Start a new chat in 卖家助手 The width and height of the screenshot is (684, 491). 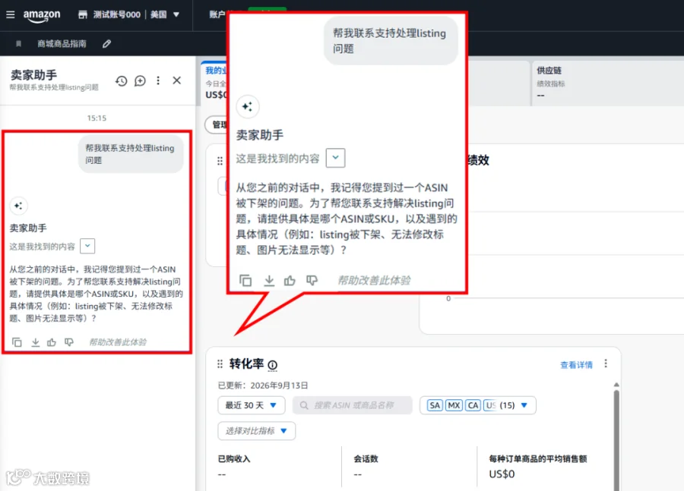(140, 80)
